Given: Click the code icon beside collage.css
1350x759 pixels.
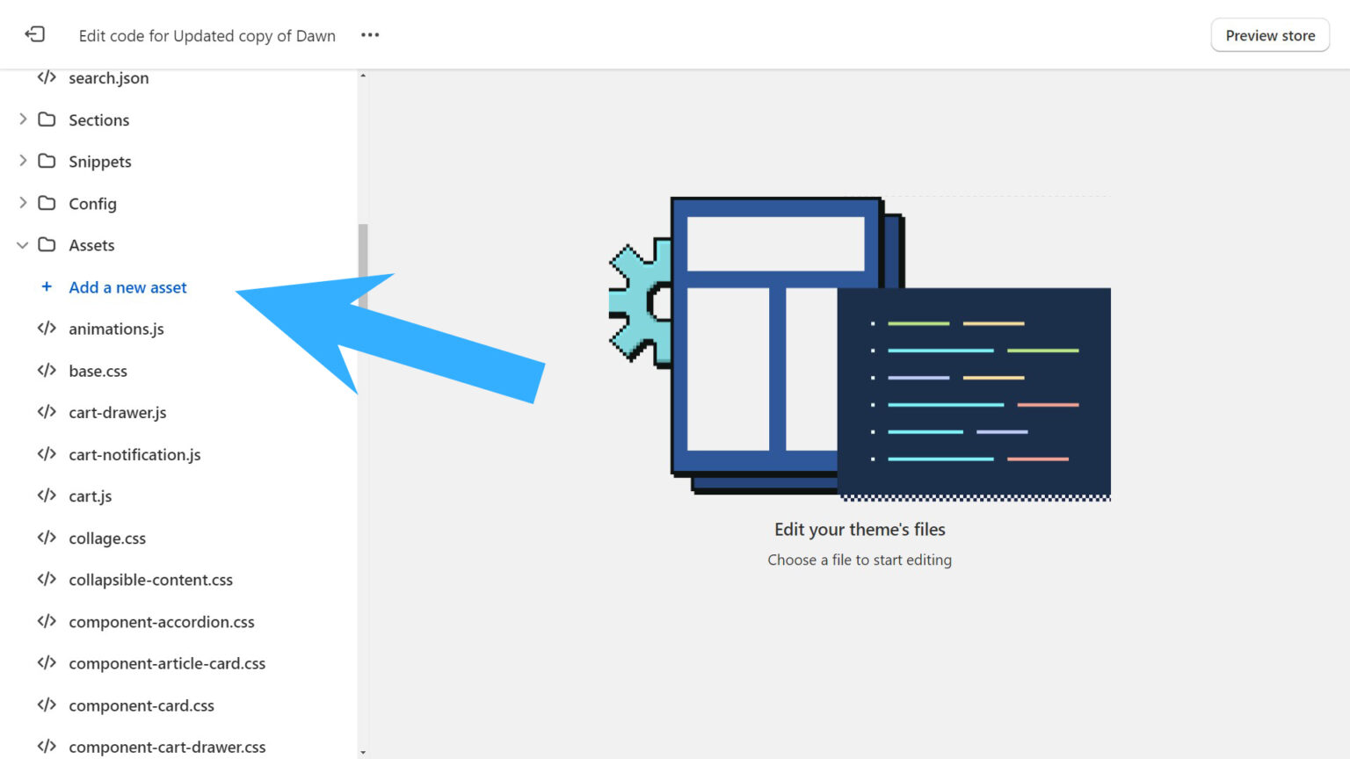Looking at the screenshot, I should 47,538.
